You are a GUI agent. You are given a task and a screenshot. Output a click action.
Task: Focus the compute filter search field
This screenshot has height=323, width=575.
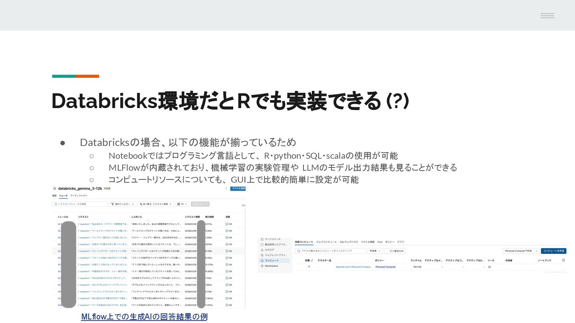point(330,251)
